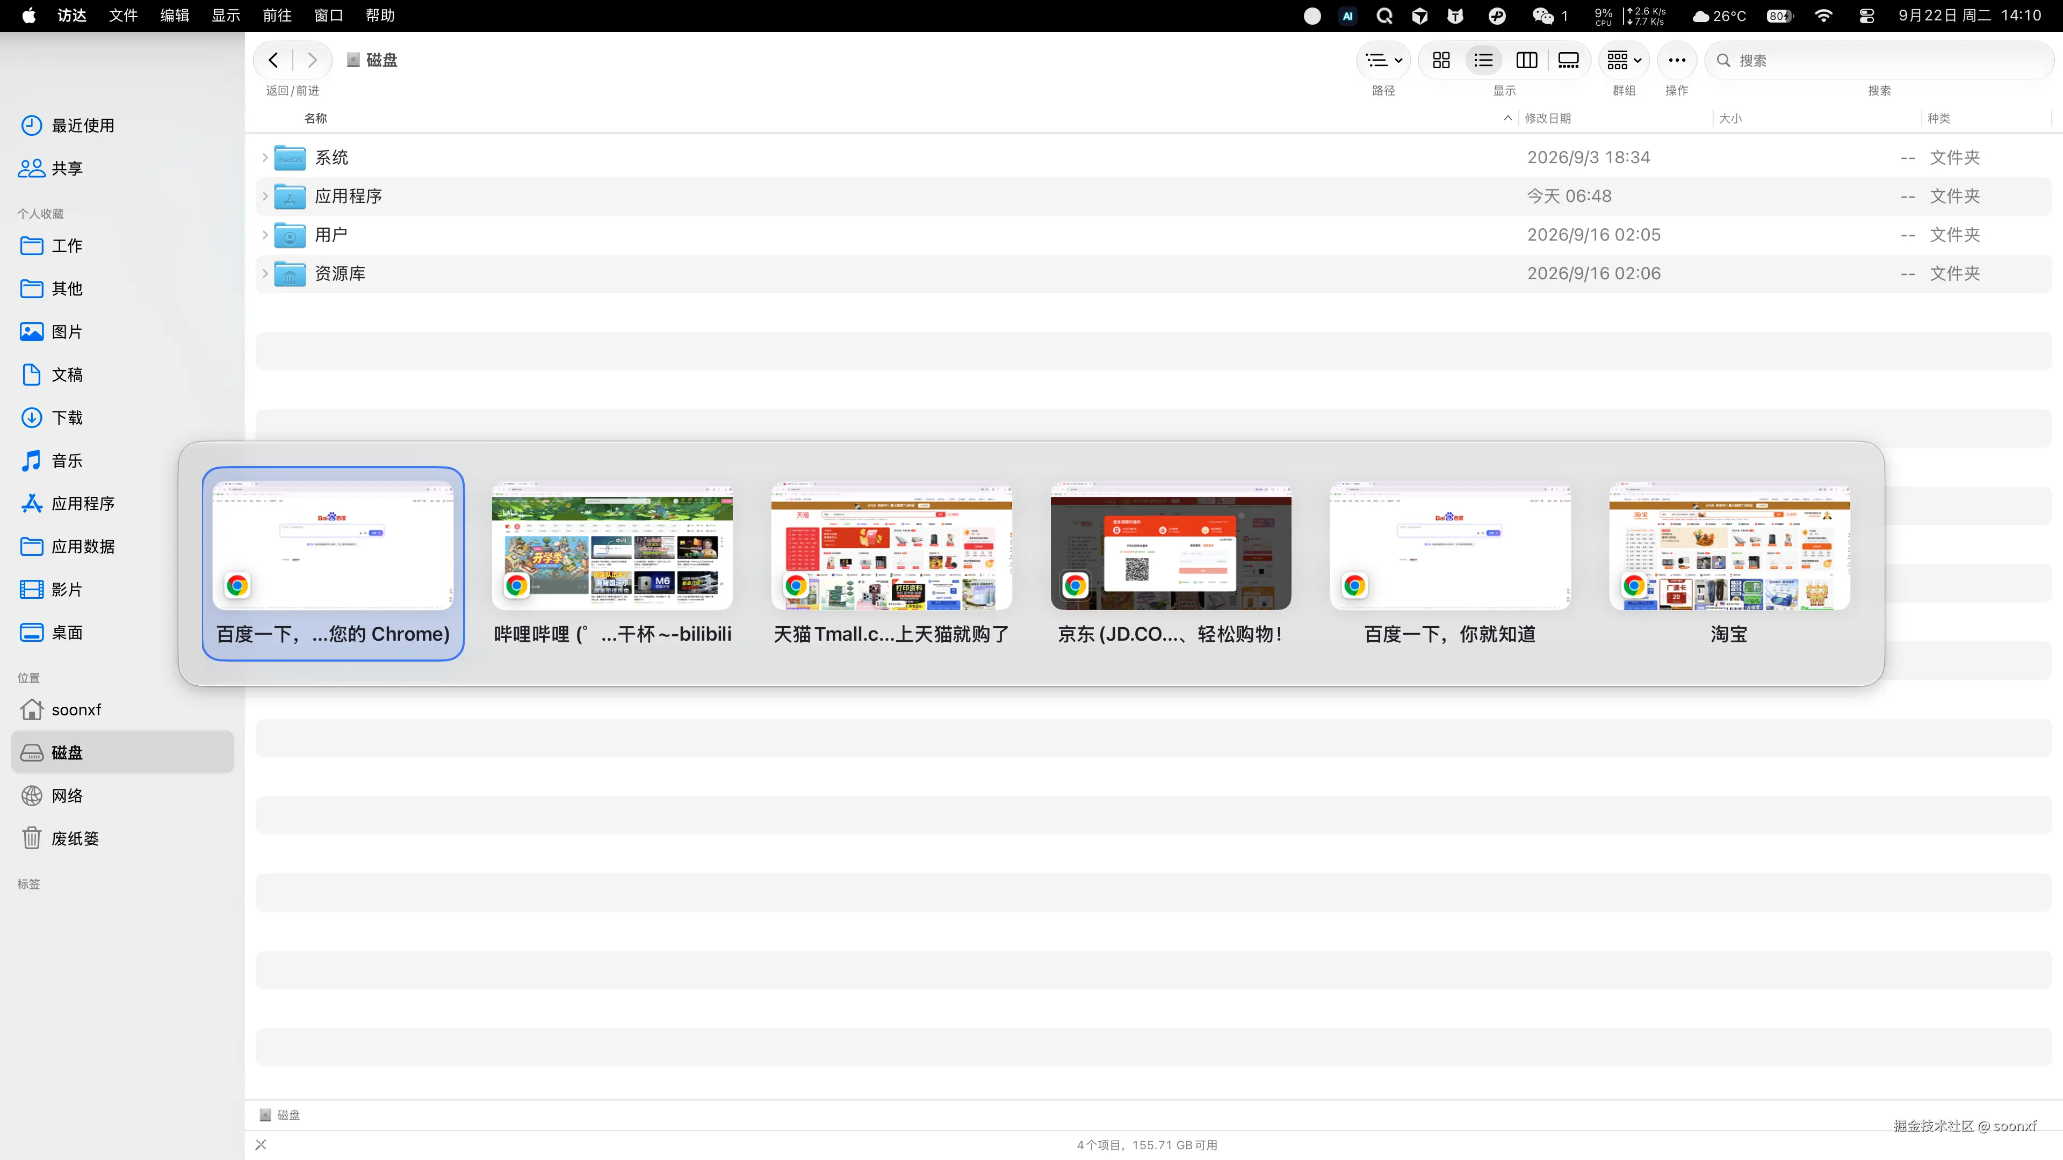Open the battery status menu
This screenshot has width=2063, height=1160.
(x=1780, y=16)
